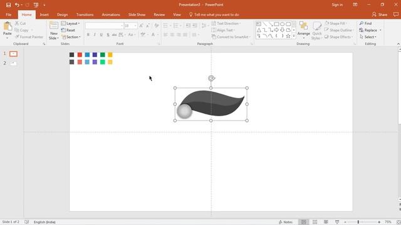401x225 pixels.
Task: Click the Replace button
Action: coord(368,30)
